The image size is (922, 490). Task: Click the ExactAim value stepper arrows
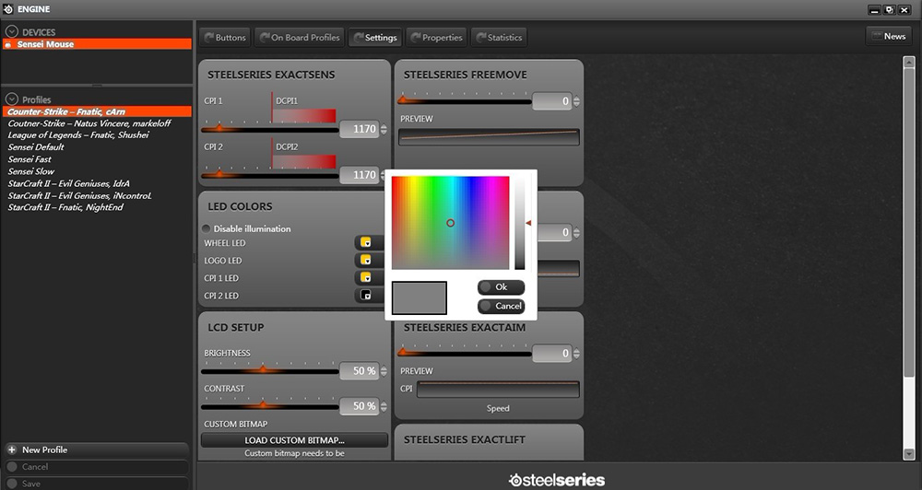click(576, 353)
